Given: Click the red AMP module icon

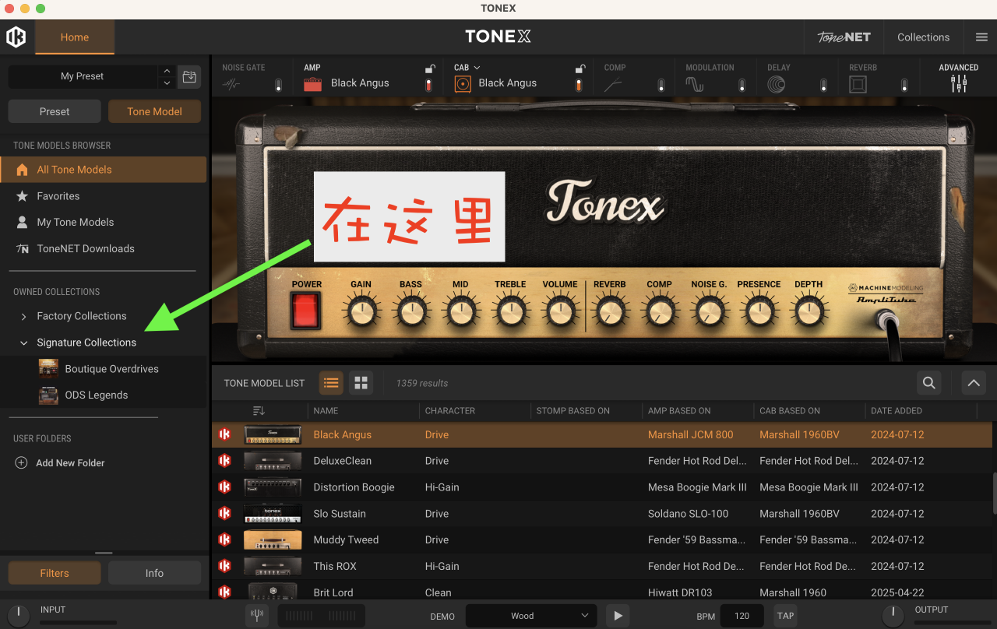Looking at the screenshot, I should click(x=312, y=84).
